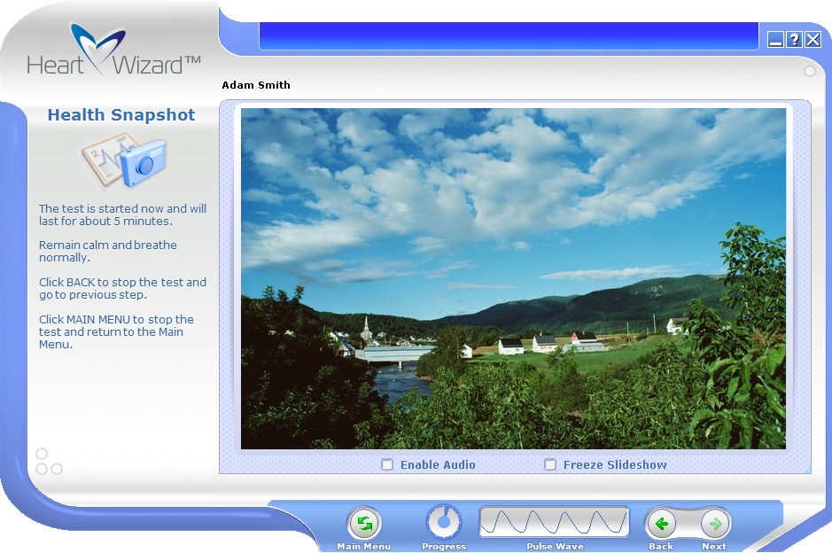This screenshot has width=832, height=553.
Task: Click the Heart Wizard logo
Action: (x=113, y=51)
